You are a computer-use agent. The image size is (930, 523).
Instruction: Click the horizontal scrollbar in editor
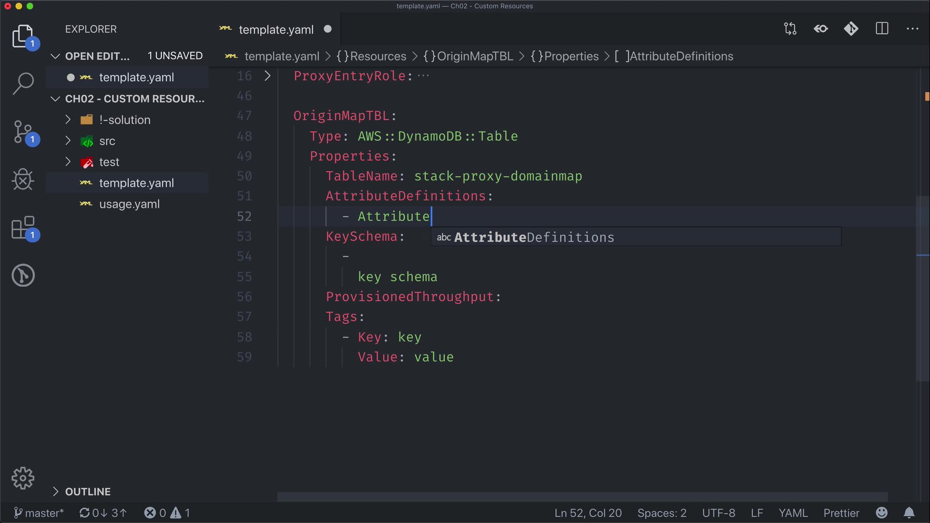point(581,497)
